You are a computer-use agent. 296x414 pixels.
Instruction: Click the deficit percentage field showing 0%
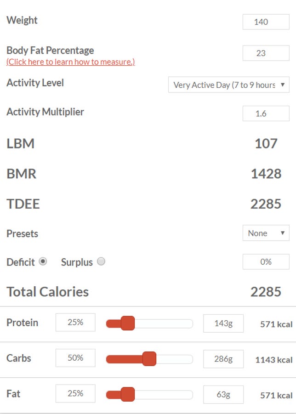pos(266,261)
